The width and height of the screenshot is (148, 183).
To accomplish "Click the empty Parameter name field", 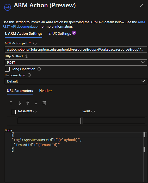I will pyautogui.click(x=49, y=121).
